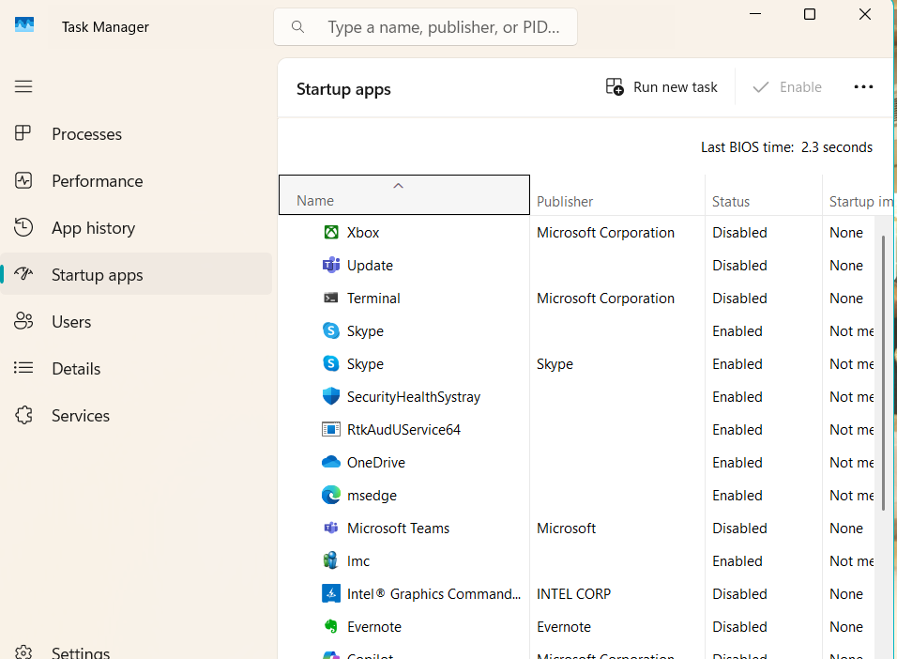
Task: Click the Processes sidebar icon
Action: click(x=23, y=133)
